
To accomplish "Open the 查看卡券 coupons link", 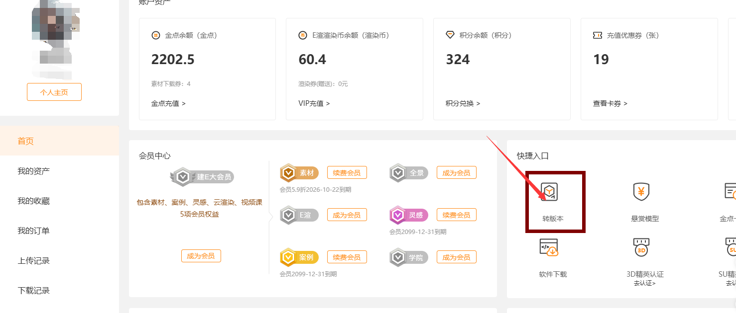I will (x=610, y=103).
